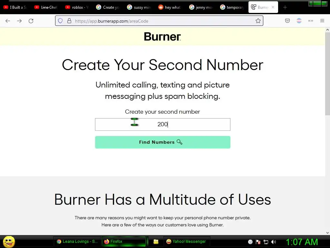Click the vertical scrollbar thumb
The width and height of the screenshot is (330, 248).
tap(327, 74)
